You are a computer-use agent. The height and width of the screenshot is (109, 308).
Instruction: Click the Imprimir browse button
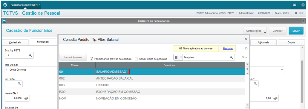click(73, 57)
